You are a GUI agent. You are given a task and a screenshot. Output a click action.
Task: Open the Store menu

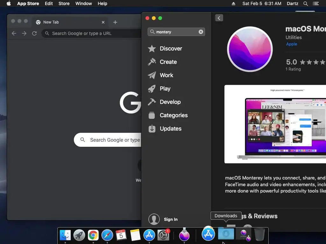(64, 3)
